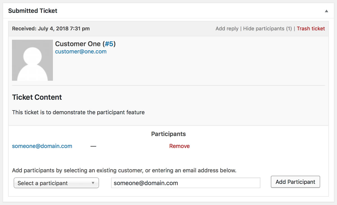
Task: Remove the someone@domain.com participant
Action: coord(179,146)
